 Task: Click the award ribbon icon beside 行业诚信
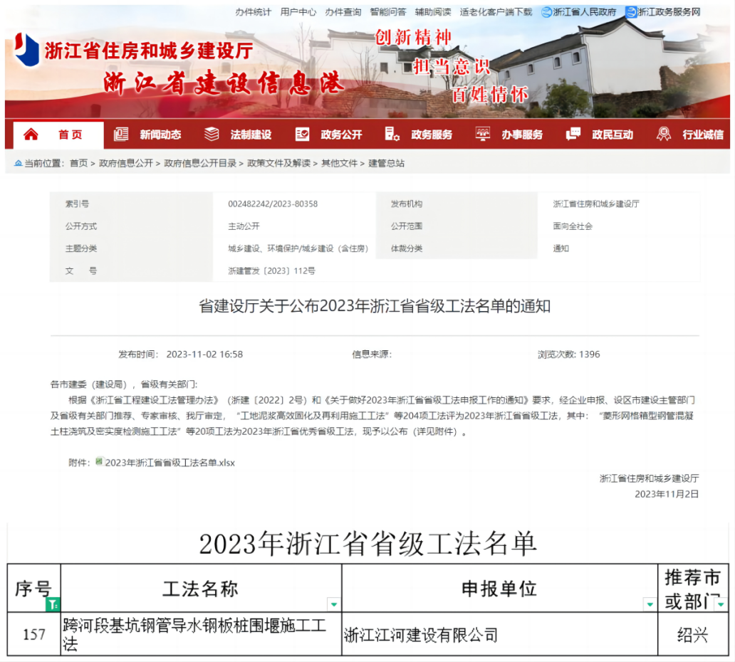664,135
